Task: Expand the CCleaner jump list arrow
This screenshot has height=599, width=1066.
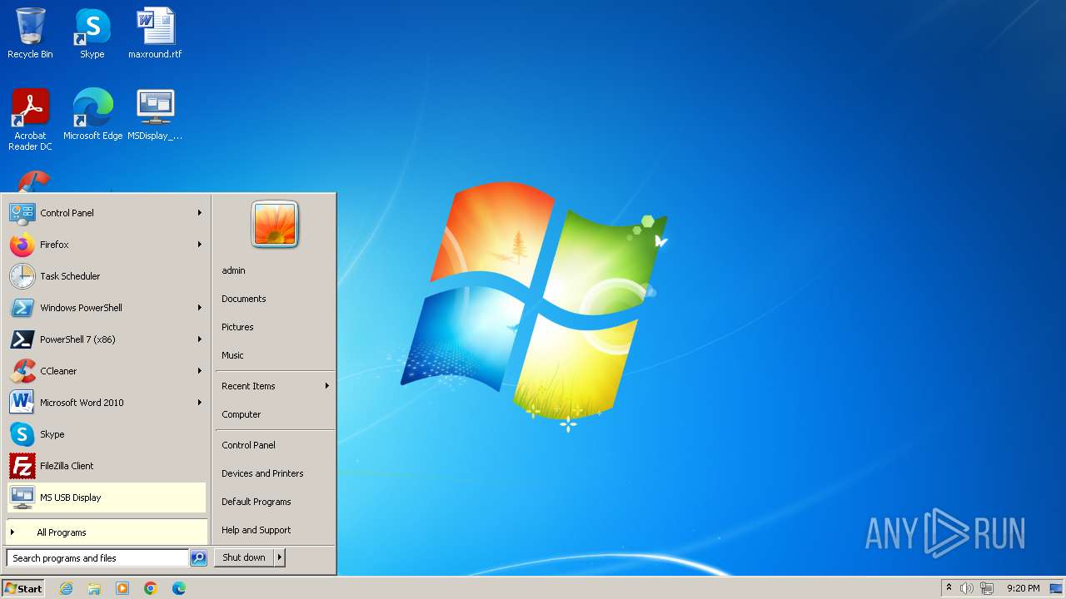Action: [200, 371]
